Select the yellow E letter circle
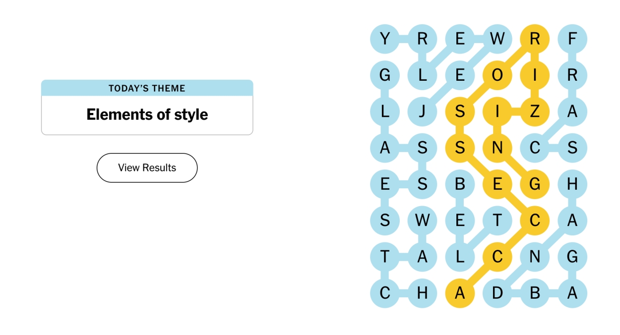620x335 pixels. [497, 184]
